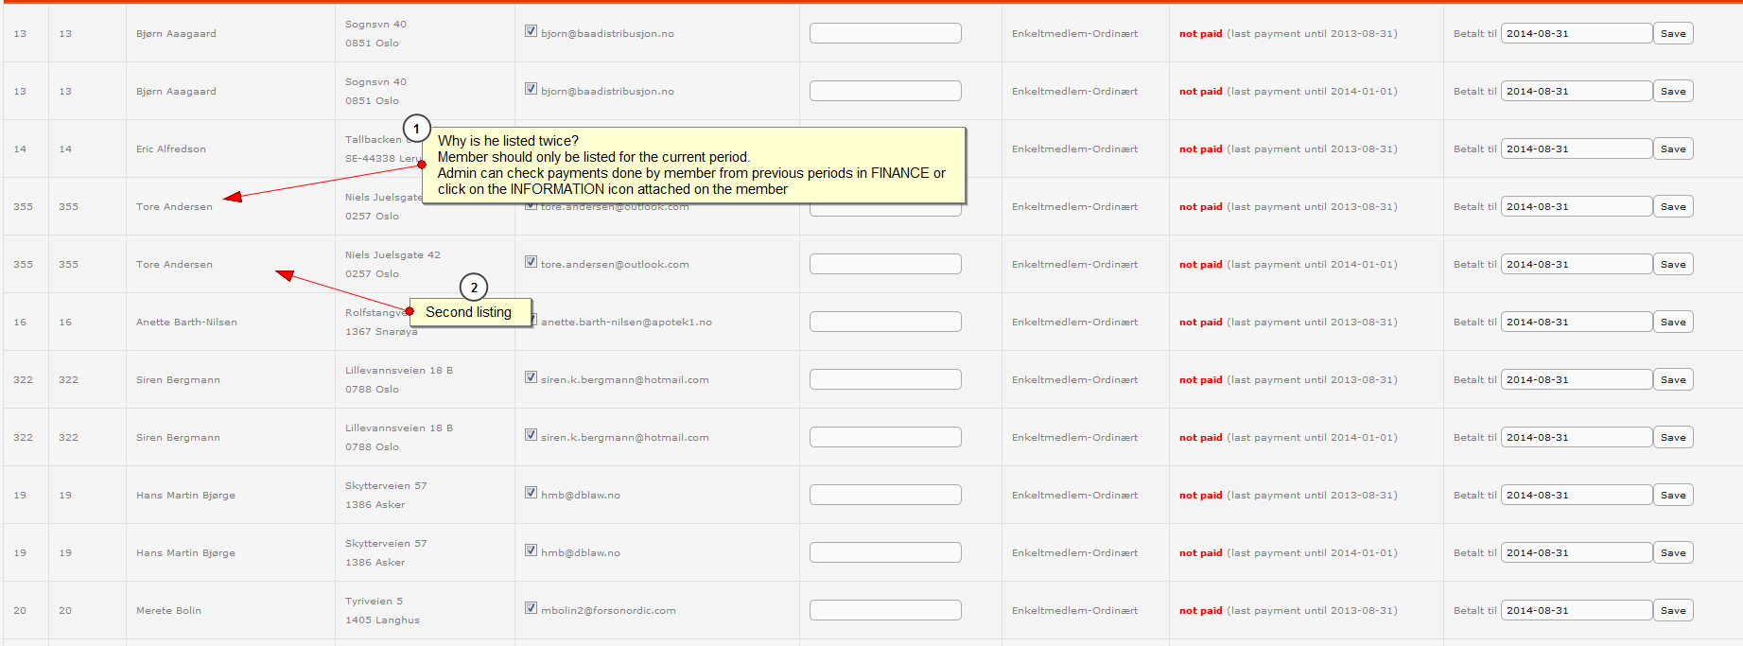Click postal text 1405 Langhus
Image resolution: width=1743 pixels, height=646 pixels.
pyautogui.click(x=382, y=620)
